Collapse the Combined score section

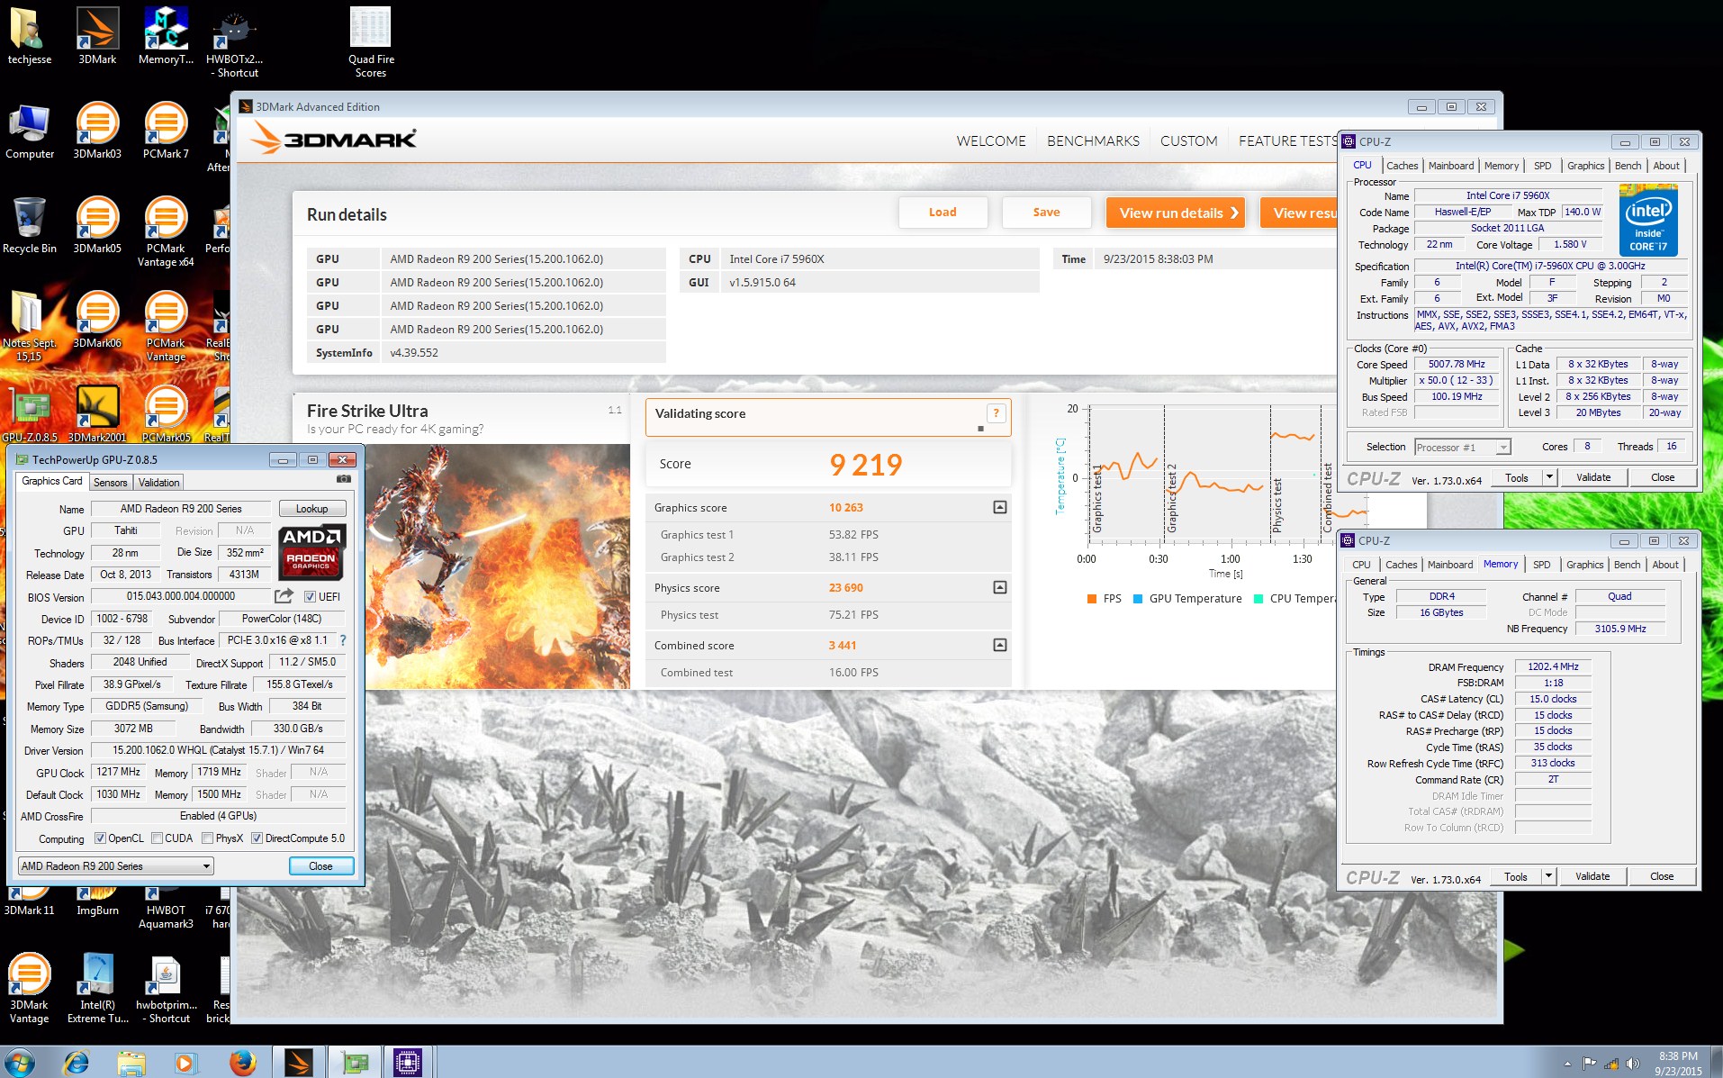[999, 646]
